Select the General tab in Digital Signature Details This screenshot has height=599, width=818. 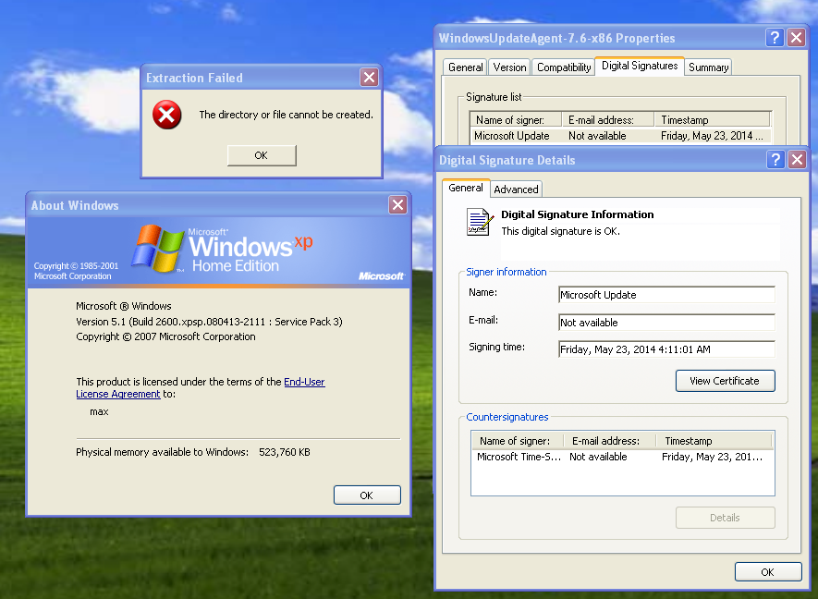click(466, 188)
